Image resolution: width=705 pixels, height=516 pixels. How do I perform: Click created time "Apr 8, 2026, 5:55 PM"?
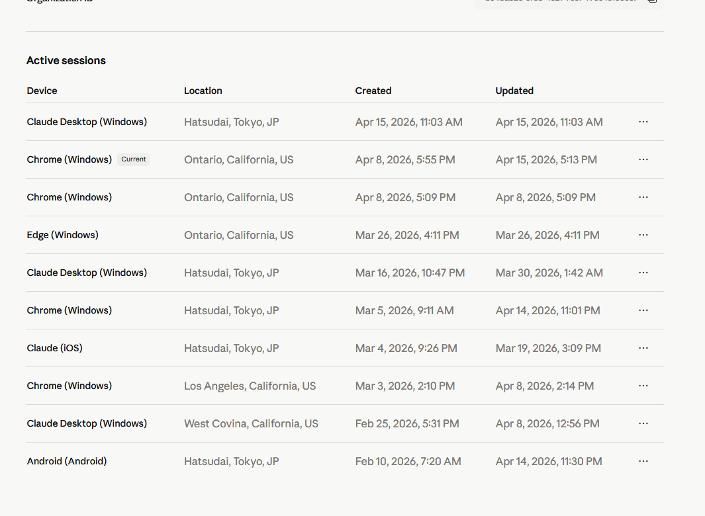coord(405,159)
